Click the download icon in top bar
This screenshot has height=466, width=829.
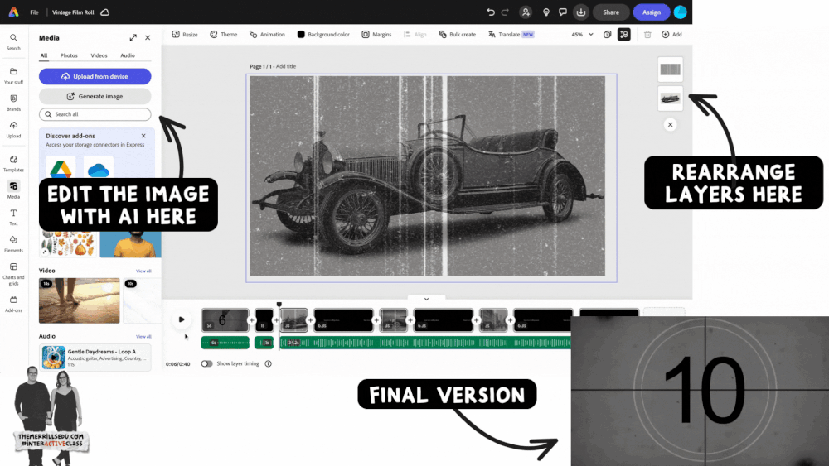click(x=580, y=12)
